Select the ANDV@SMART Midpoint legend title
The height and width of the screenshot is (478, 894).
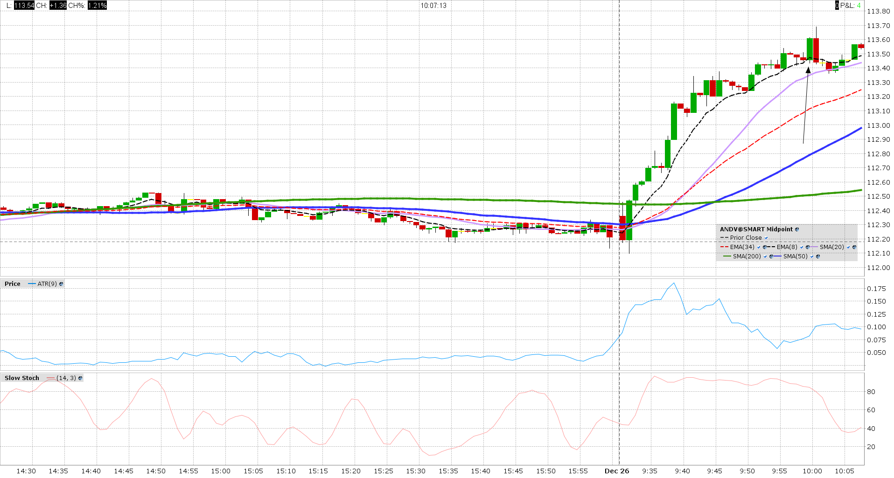[756, 229]
